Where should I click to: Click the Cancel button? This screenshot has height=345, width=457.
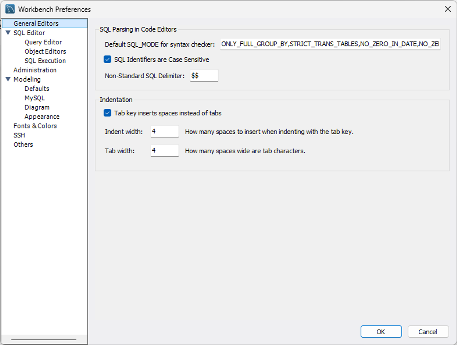[428, 332]
